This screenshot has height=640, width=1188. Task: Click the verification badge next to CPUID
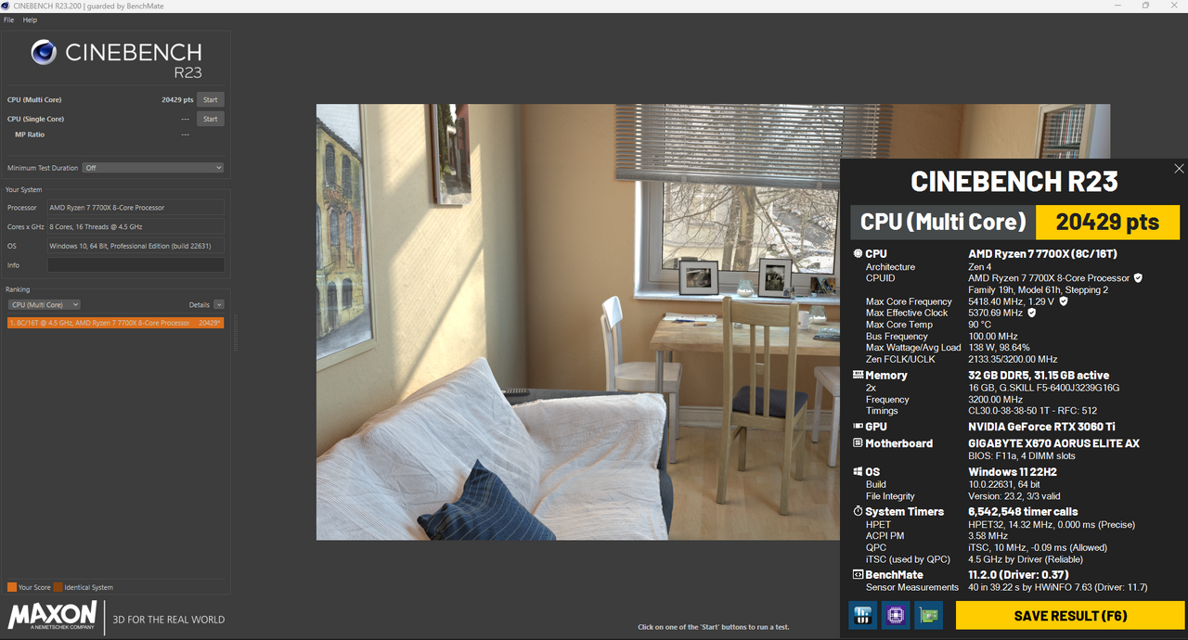pos(1138,277)
